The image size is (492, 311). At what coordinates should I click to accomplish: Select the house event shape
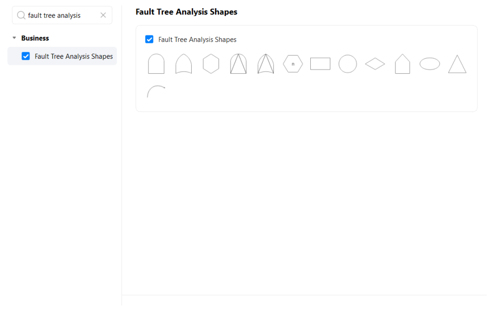(402, 64)
